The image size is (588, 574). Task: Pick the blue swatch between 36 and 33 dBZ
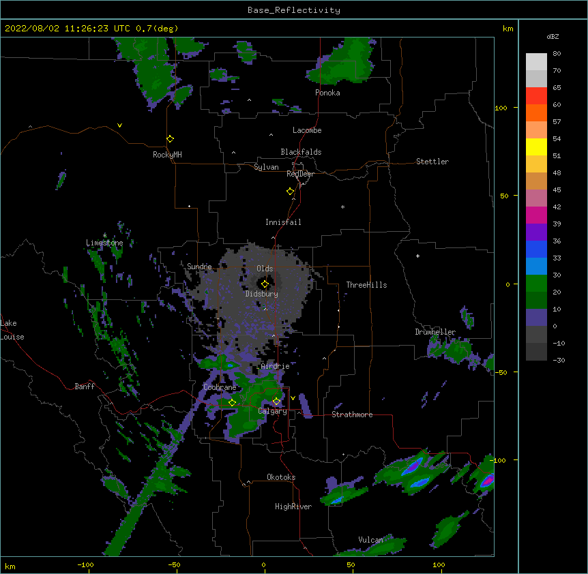(536, 249)
